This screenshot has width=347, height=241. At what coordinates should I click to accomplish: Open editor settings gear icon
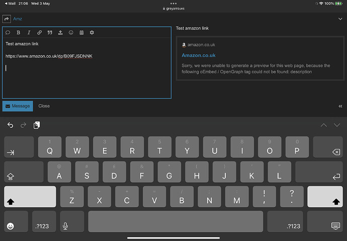click(x=92, y=33)
